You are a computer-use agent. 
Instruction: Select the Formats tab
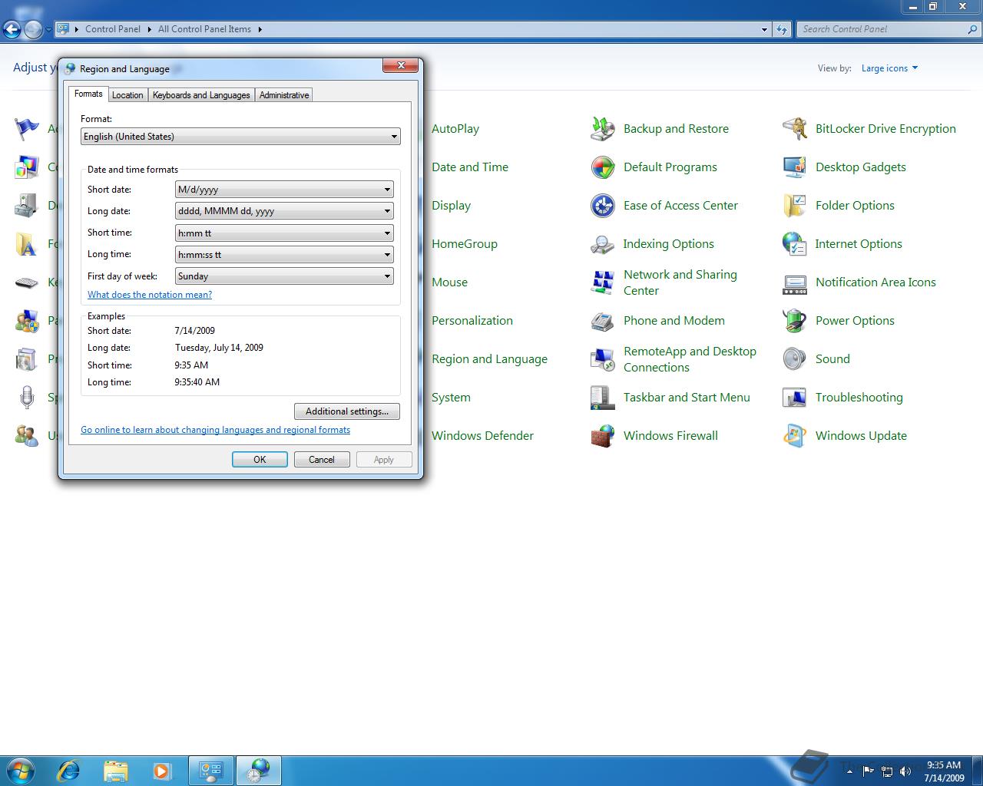[x=88, y=94]
